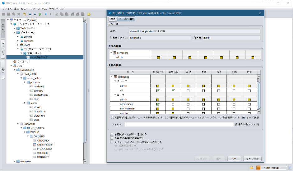This screenshot has height=171, width=293.
Task: Click the ORDERDATE column icon in tree
Action: (x=35, y=145)
